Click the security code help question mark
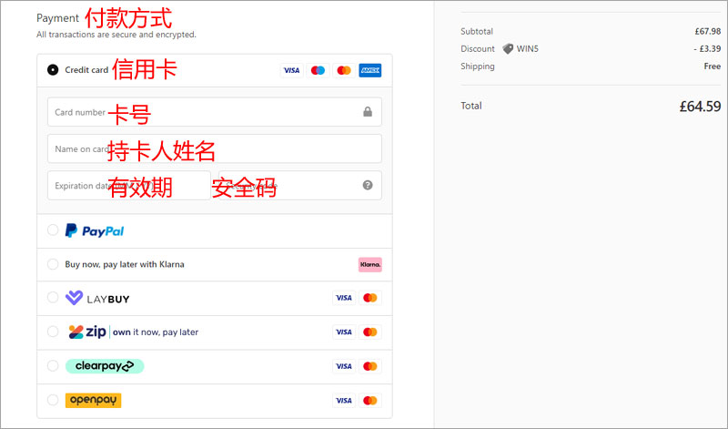 coord(368,185)
